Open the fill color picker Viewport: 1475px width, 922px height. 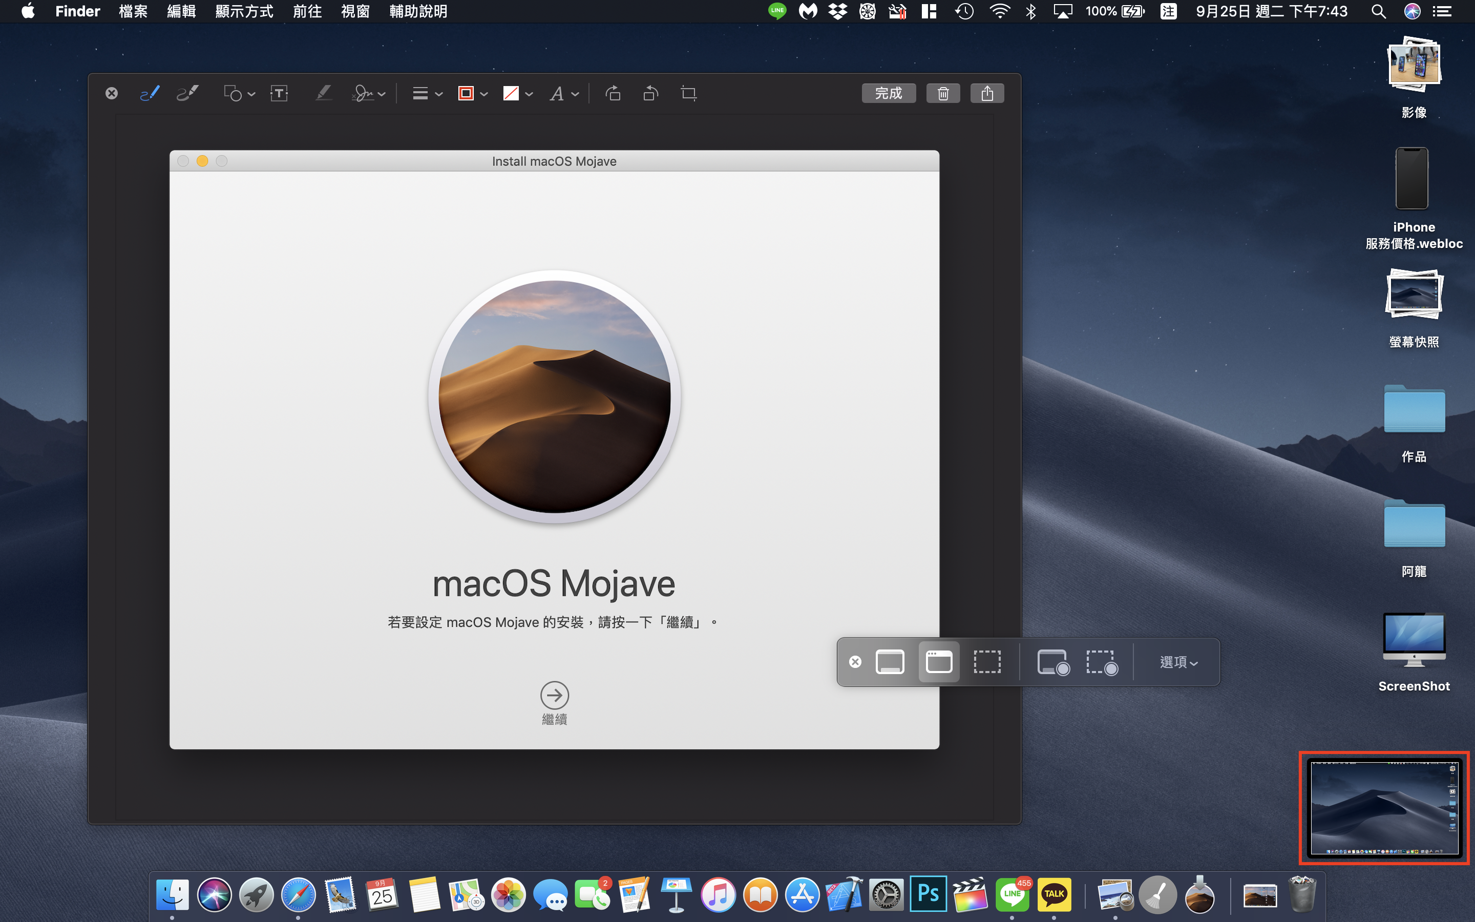(x=518, y=93)
